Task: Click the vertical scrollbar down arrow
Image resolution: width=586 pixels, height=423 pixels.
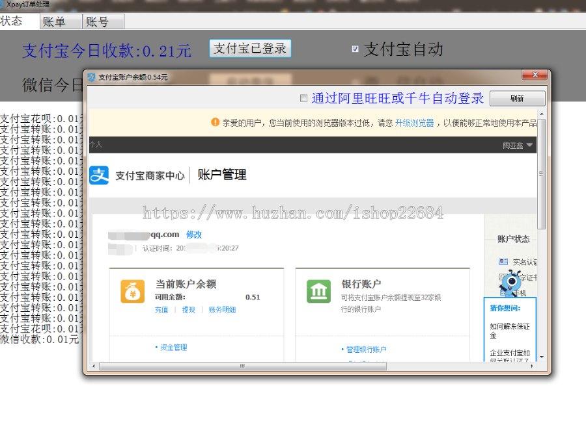Action: click(x=542, y=357)
